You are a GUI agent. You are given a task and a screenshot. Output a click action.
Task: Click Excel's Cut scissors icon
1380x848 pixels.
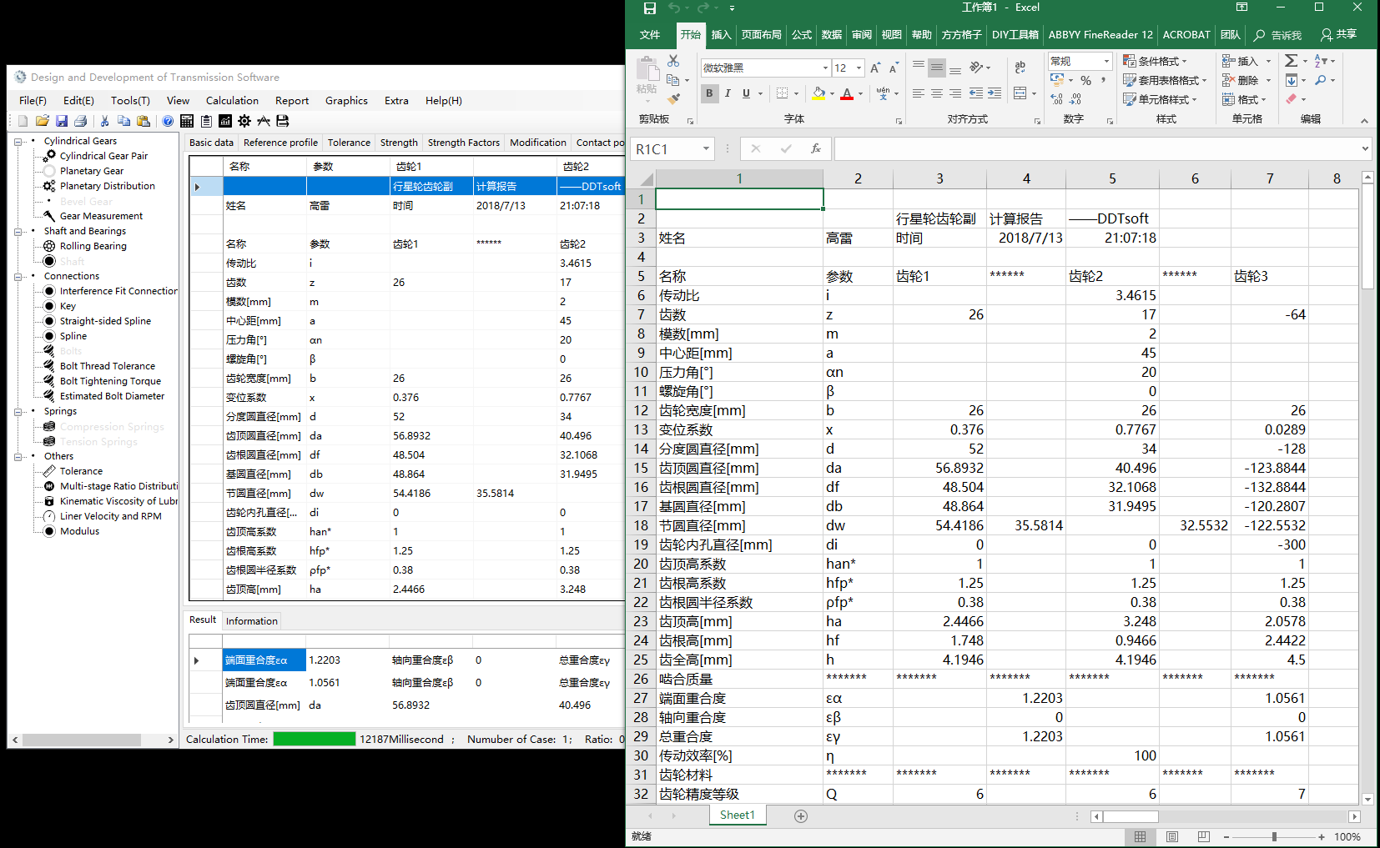[673, 61]
